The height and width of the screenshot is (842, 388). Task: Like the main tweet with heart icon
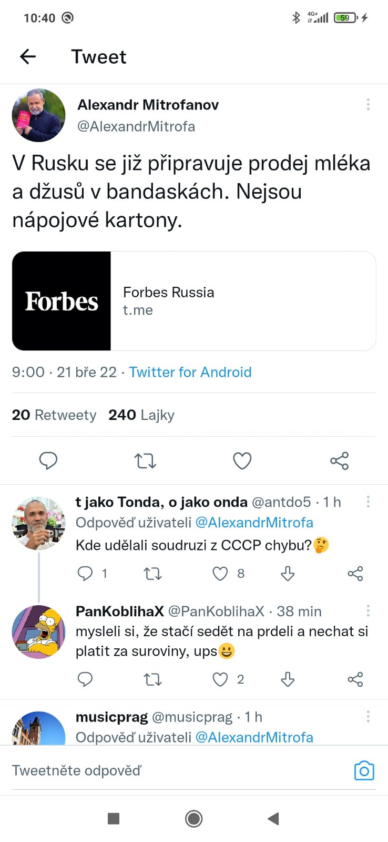[242, 461]
